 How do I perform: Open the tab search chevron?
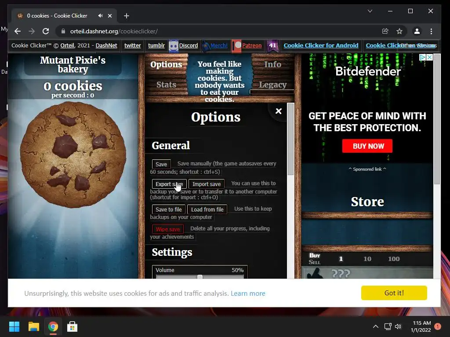[370, 11]
